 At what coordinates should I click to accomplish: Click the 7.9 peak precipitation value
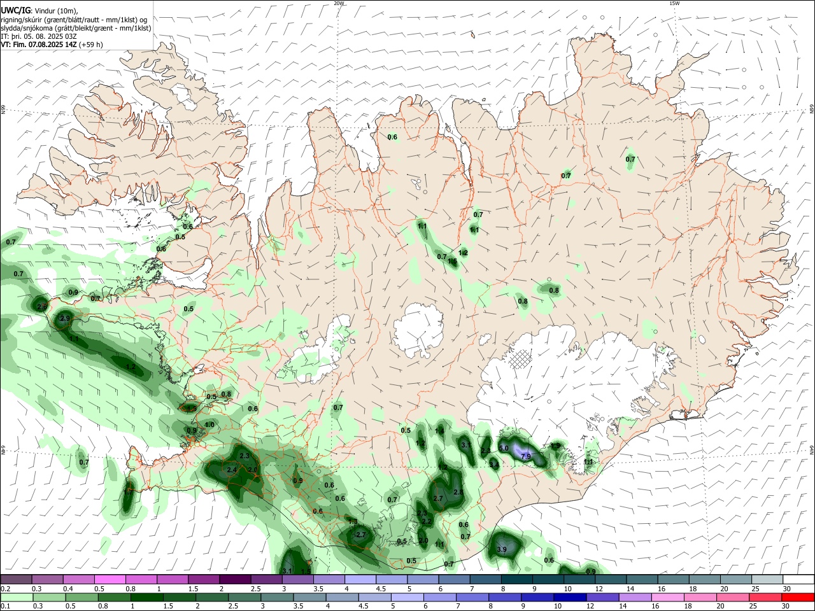[x=526, y=457]
